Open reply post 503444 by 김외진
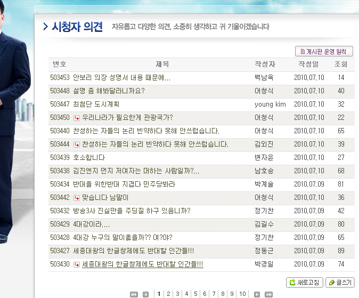Screen dimensions: 359x298 click(x=155, y=144)
